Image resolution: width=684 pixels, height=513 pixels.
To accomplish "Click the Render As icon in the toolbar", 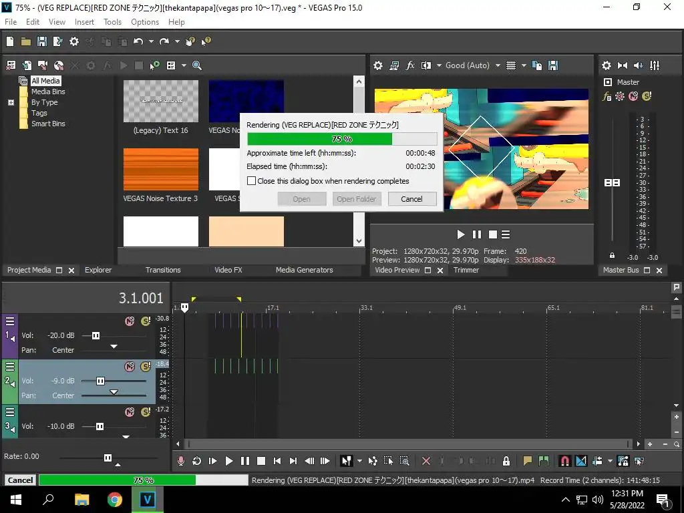I will [57, 41].
